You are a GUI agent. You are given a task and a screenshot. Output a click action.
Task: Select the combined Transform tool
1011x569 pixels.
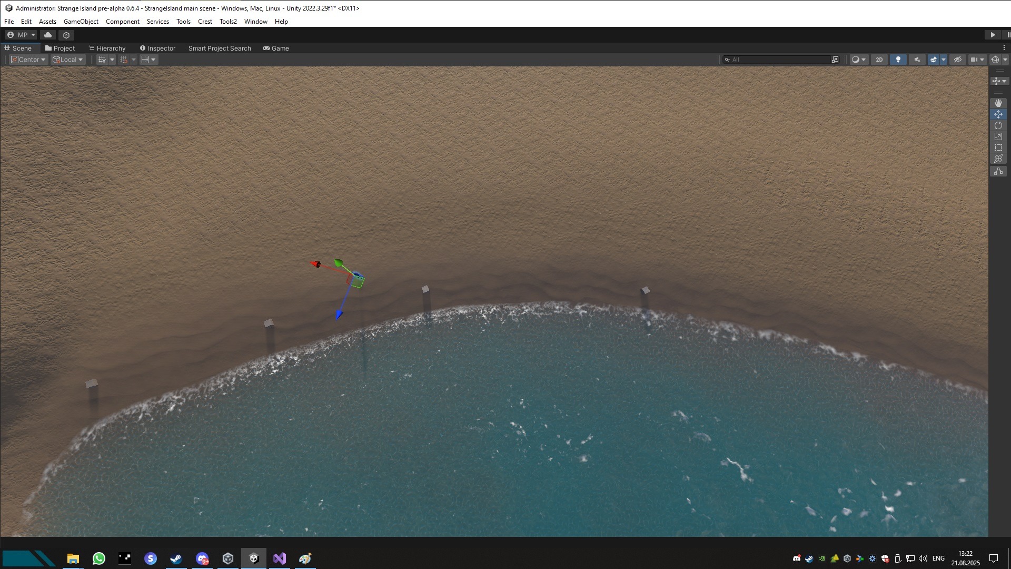click(998, 159)
